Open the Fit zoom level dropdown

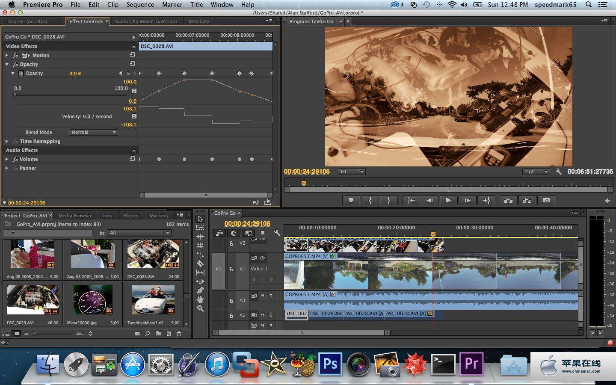[352, 172]
